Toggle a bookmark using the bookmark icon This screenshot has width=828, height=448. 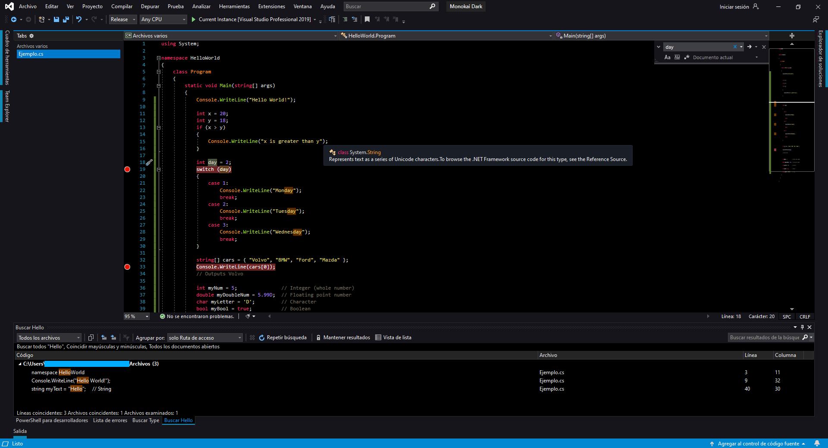(367, 19)
